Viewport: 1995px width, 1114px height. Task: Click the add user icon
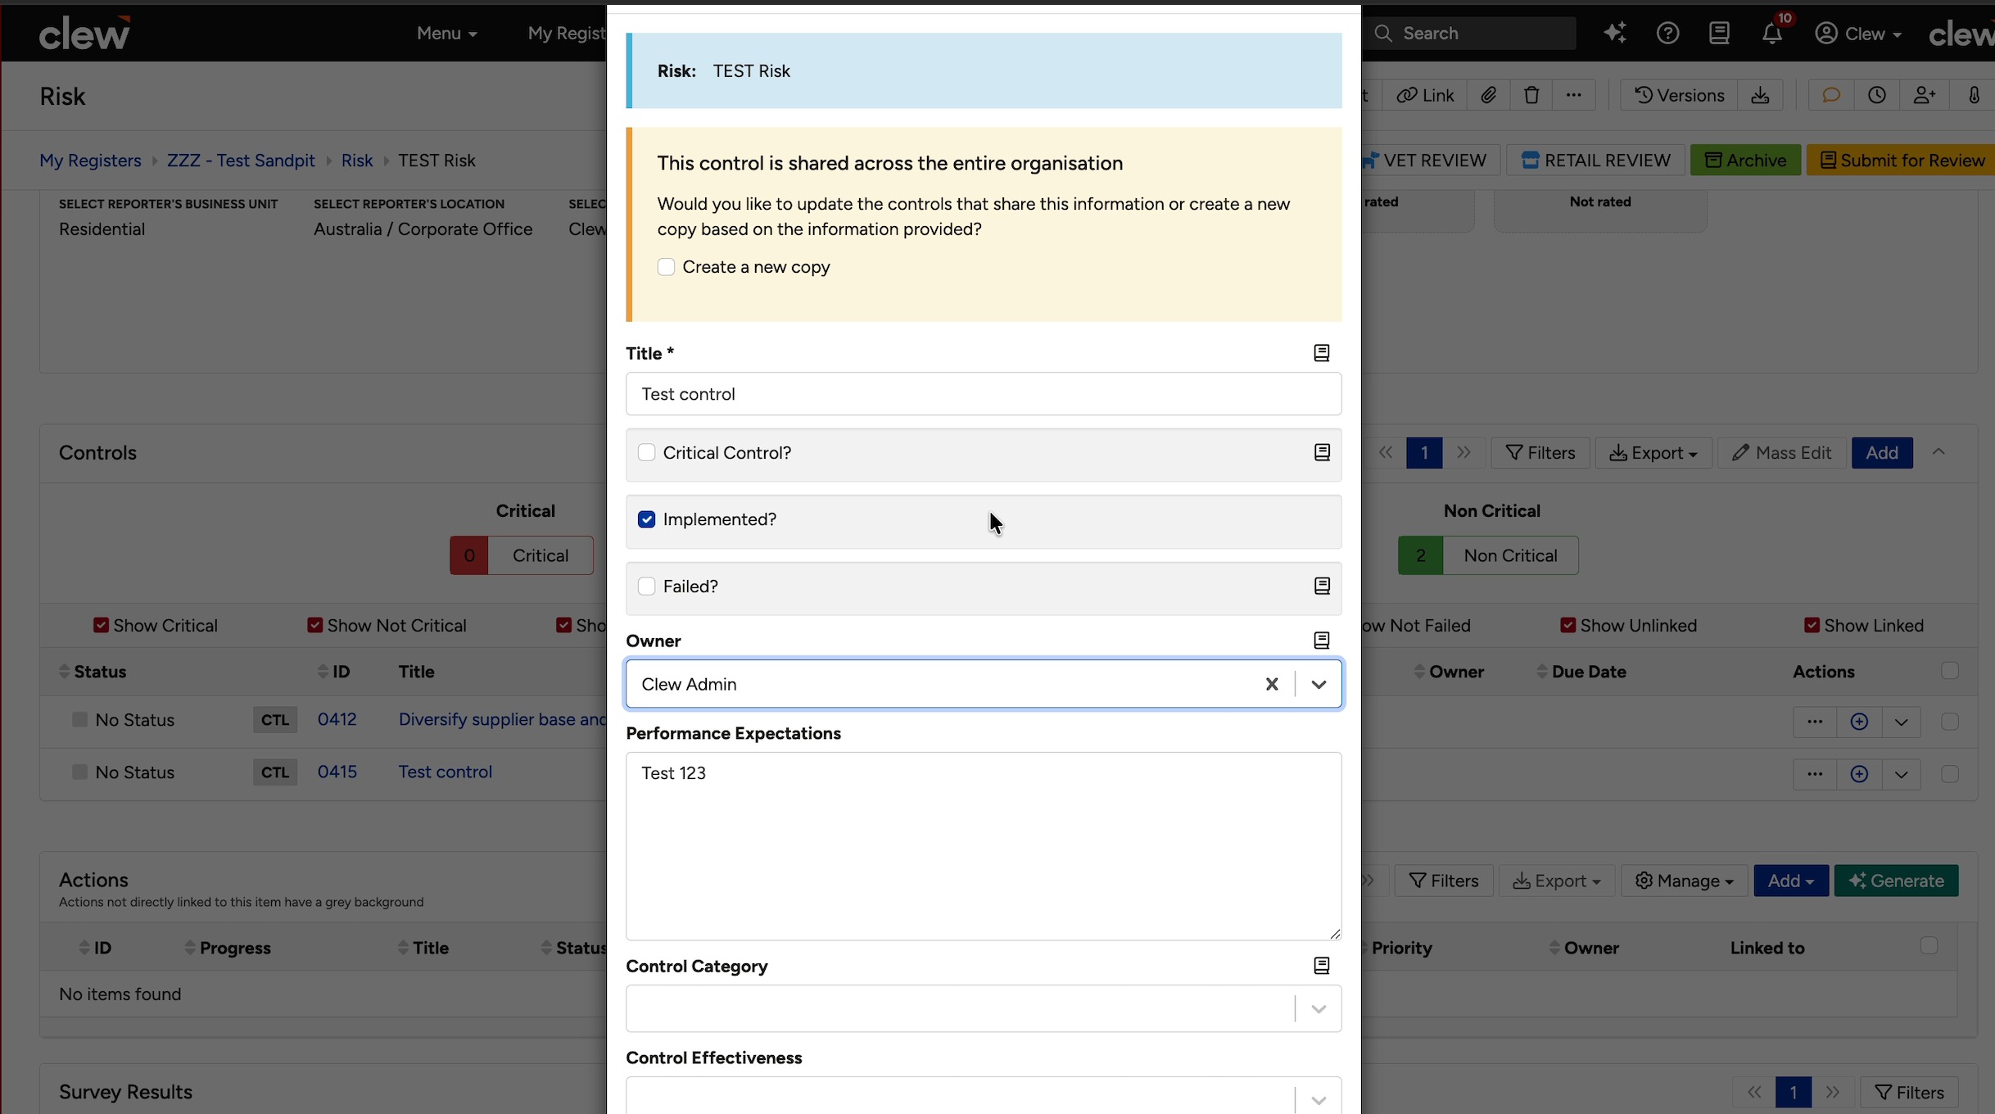coord(1925,95)
